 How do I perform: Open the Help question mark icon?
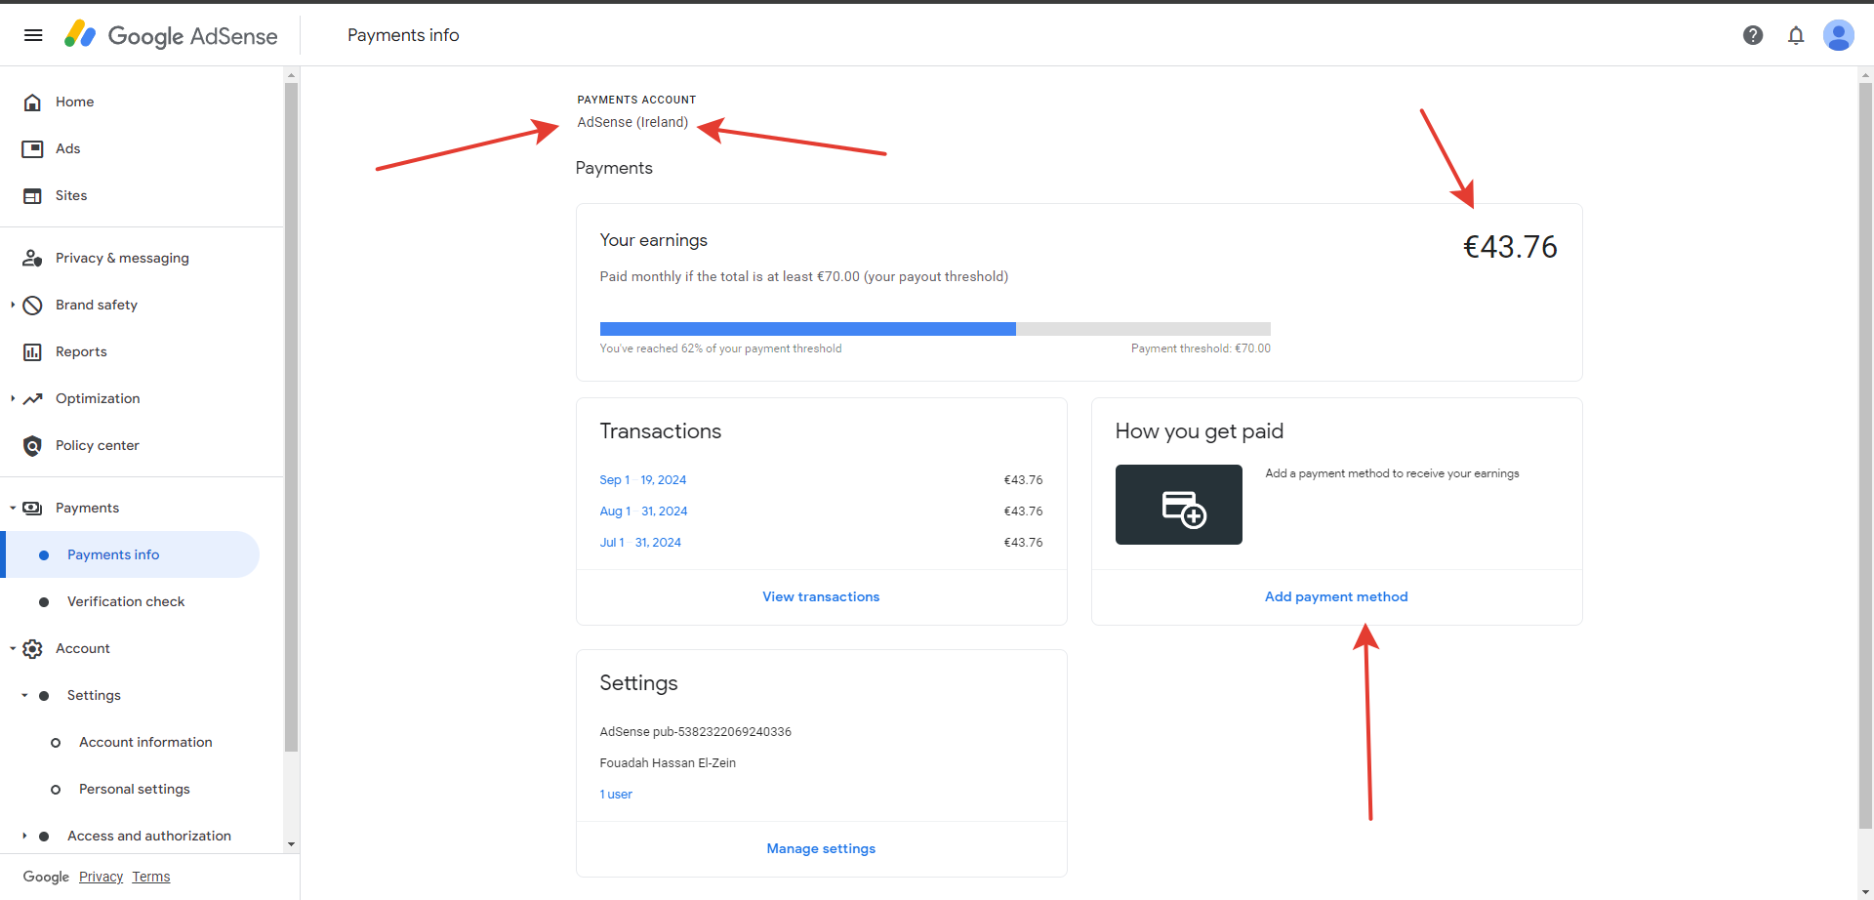pos(1753,35)
